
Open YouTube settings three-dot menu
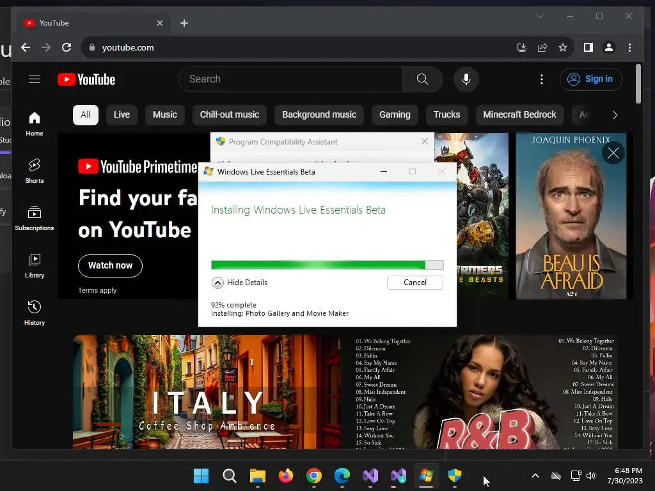[542, 79]
